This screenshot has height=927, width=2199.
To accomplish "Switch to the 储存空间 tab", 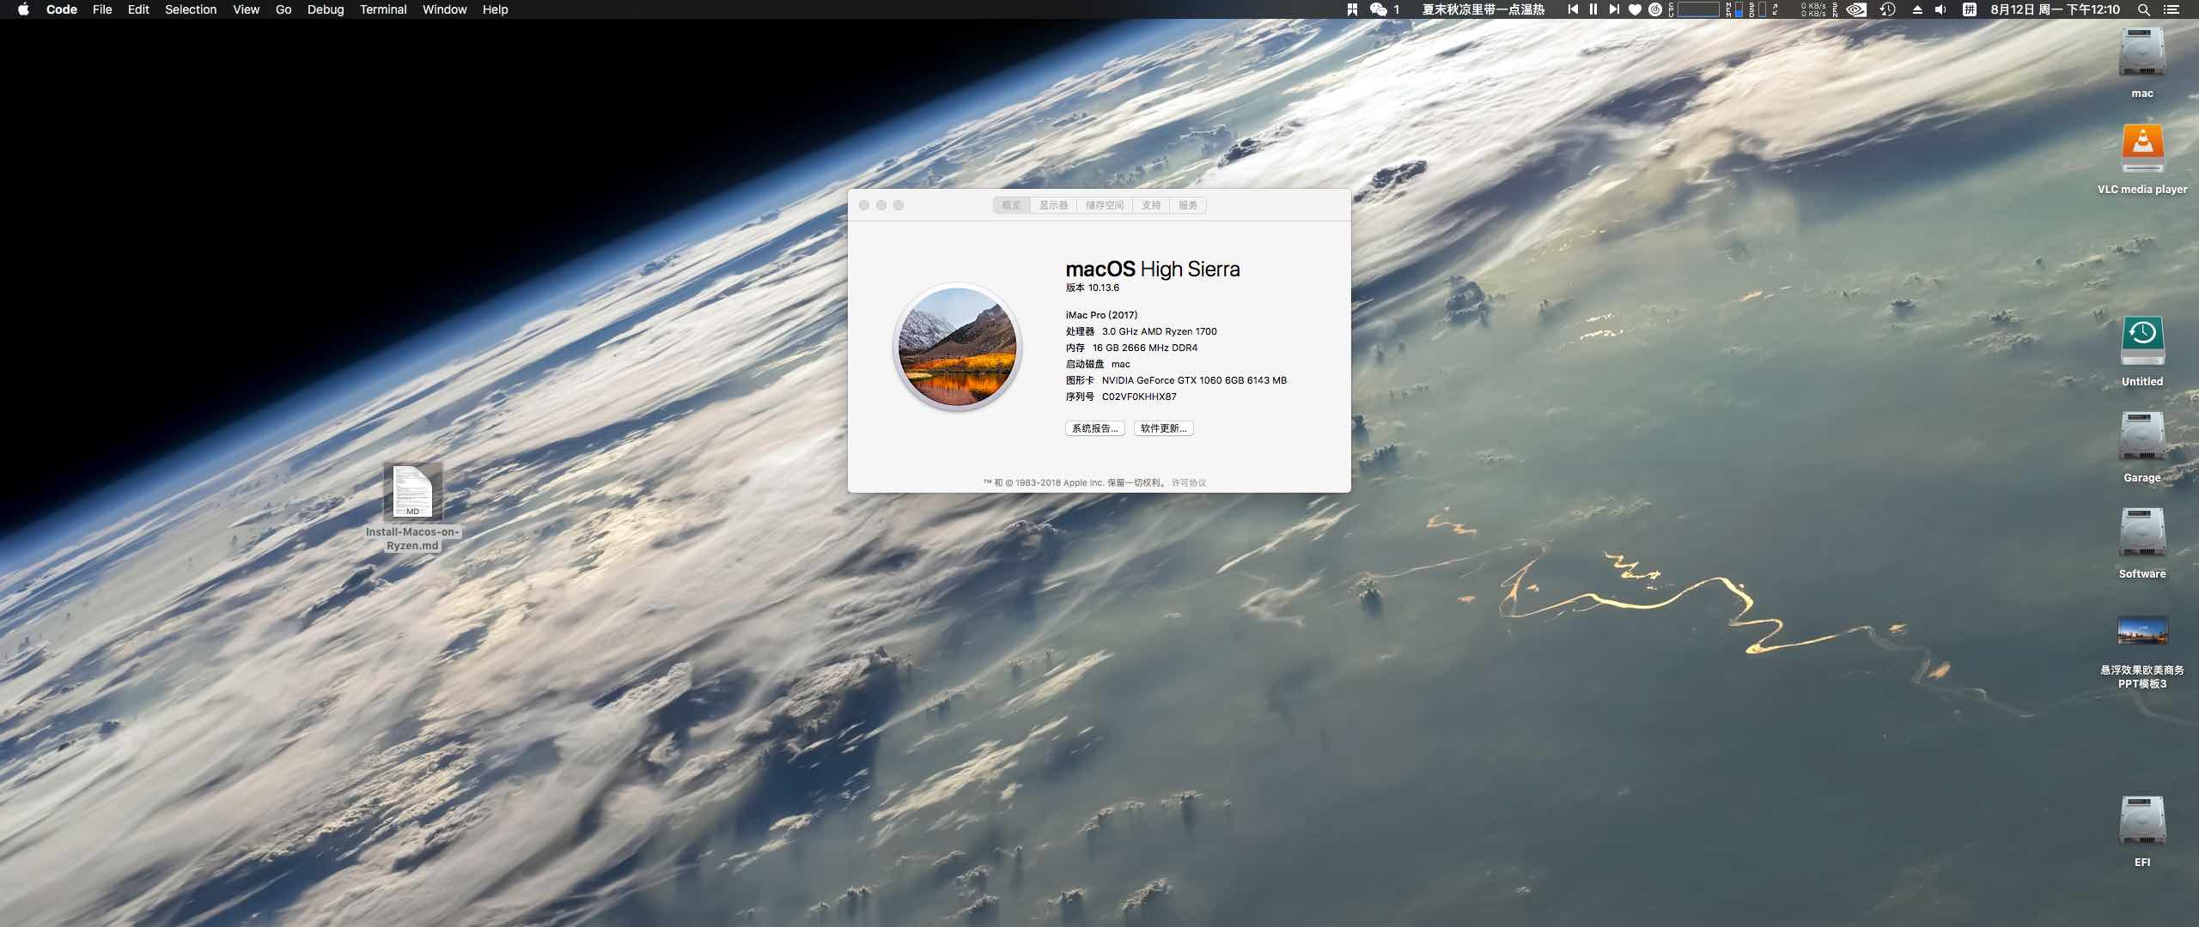I will coord(1105,205).
